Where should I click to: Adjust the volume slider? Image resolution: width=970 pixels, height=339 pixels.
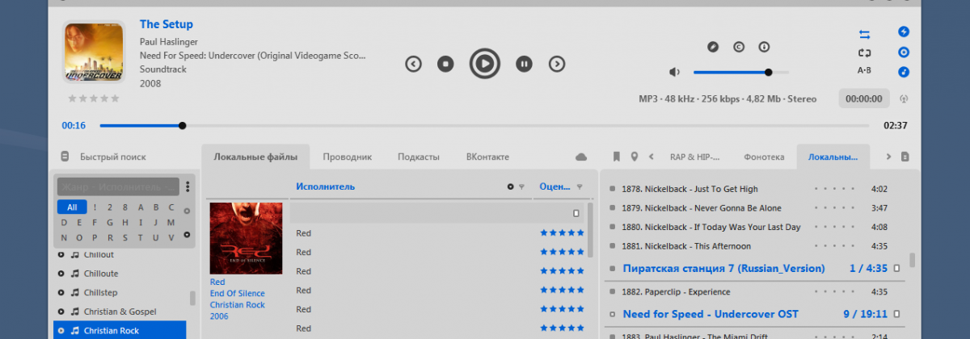pyautogui.click(x=740, y=73)
